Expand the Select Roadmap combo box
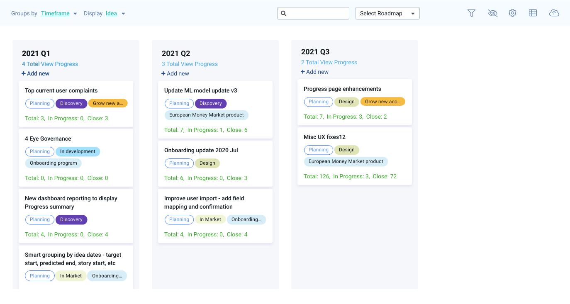 (387, 13)
